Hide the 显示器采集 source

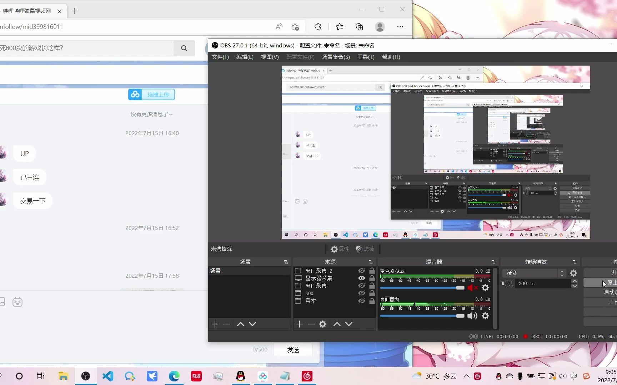362,278
